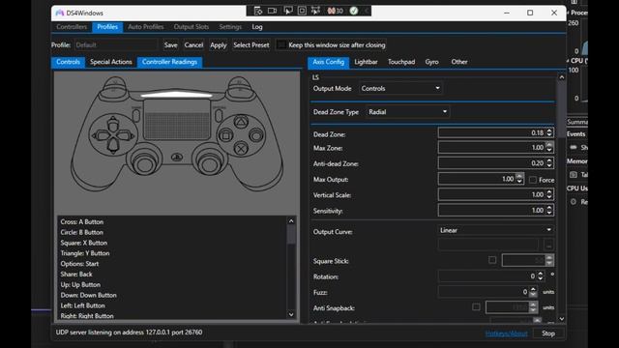The image size is (619, 348).
Task: Open the Gyro config tab
Action: [x=432, y=62]
